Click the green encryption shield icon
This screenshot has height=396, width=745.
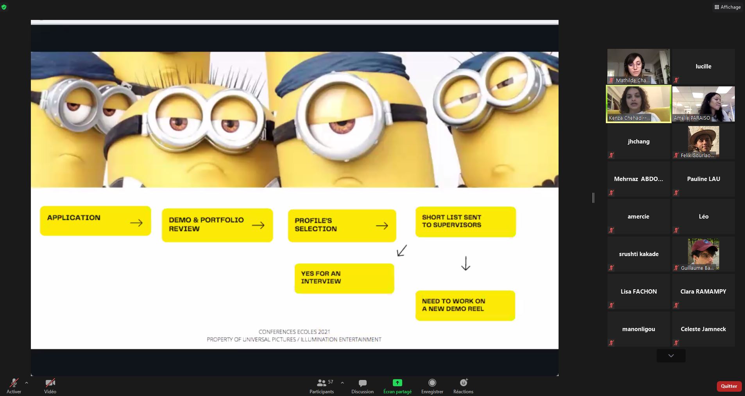pos(4,7)
